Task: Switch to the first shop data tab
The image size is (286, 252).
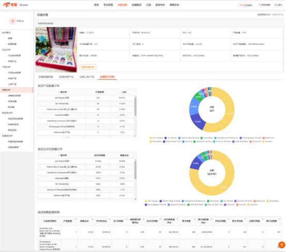Action: point(46,77)
